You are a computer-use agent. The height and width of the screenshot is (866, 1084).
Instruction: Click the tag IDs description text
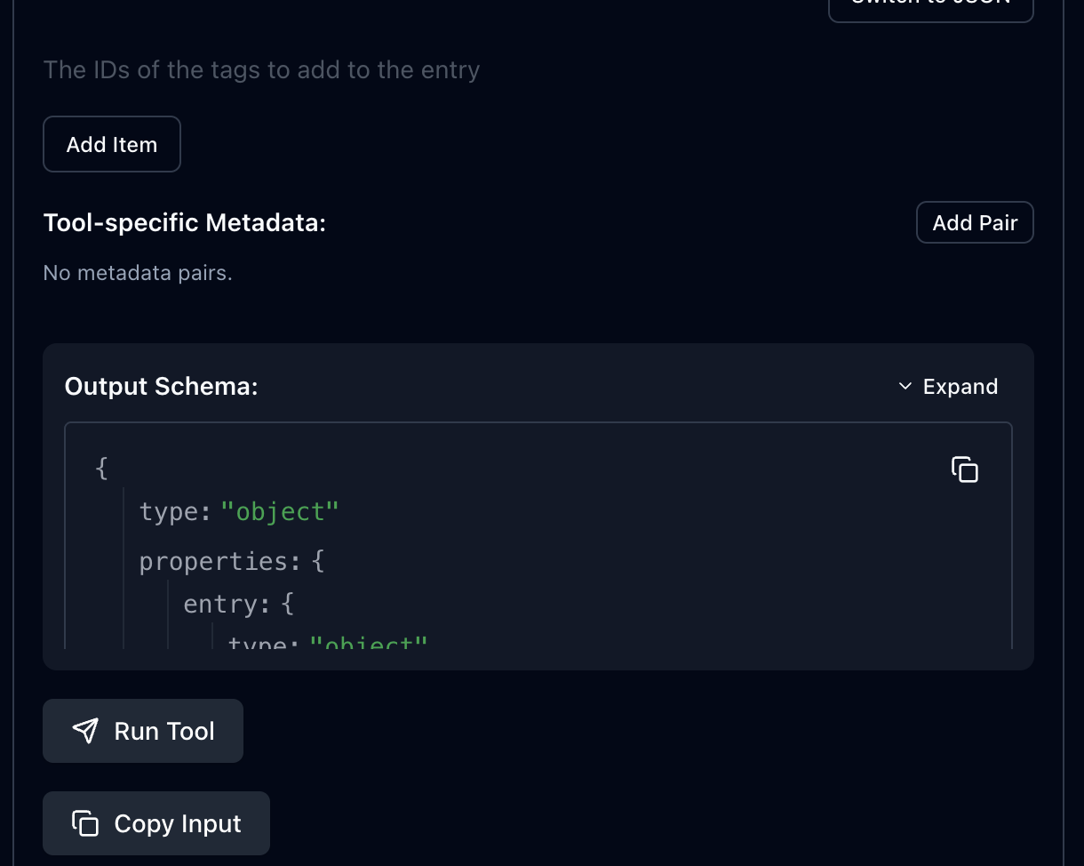click(261, 70)
